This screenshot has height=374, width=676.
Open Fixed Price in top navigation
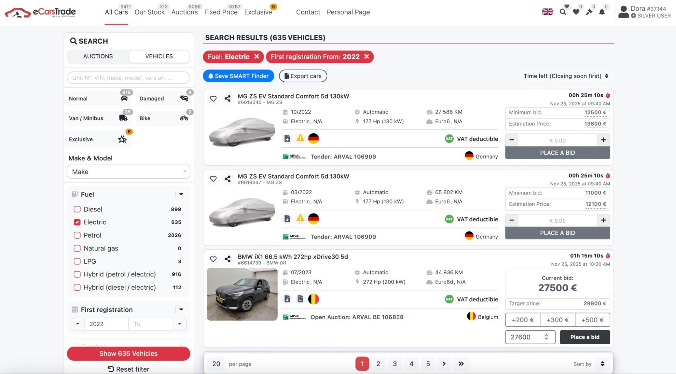(x=221, y=12)
